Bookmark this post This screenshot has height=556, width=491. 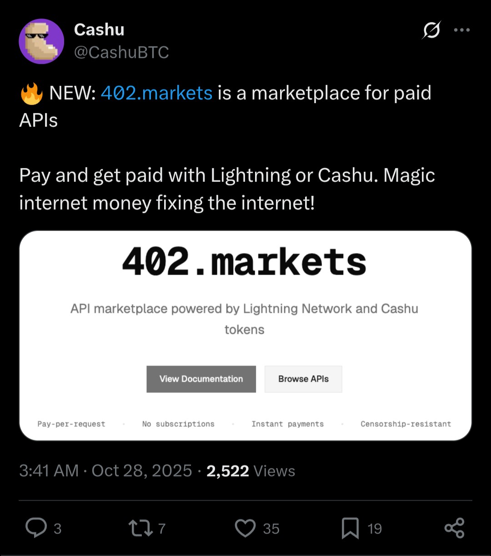pyautogui.click(x=350, y=528)
